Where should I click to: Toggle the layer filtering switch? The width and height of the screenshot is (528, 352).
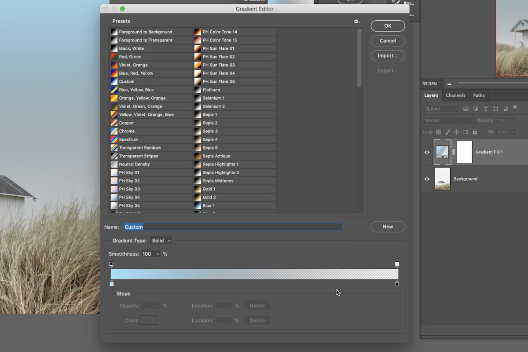pos(515,108)
